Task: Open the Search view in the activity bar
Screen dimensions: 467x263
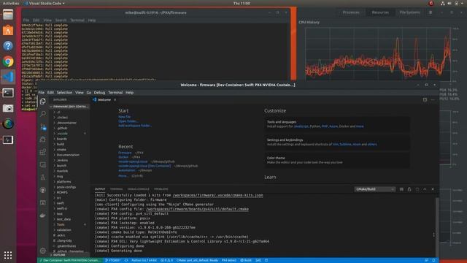Action: [43, 114]
